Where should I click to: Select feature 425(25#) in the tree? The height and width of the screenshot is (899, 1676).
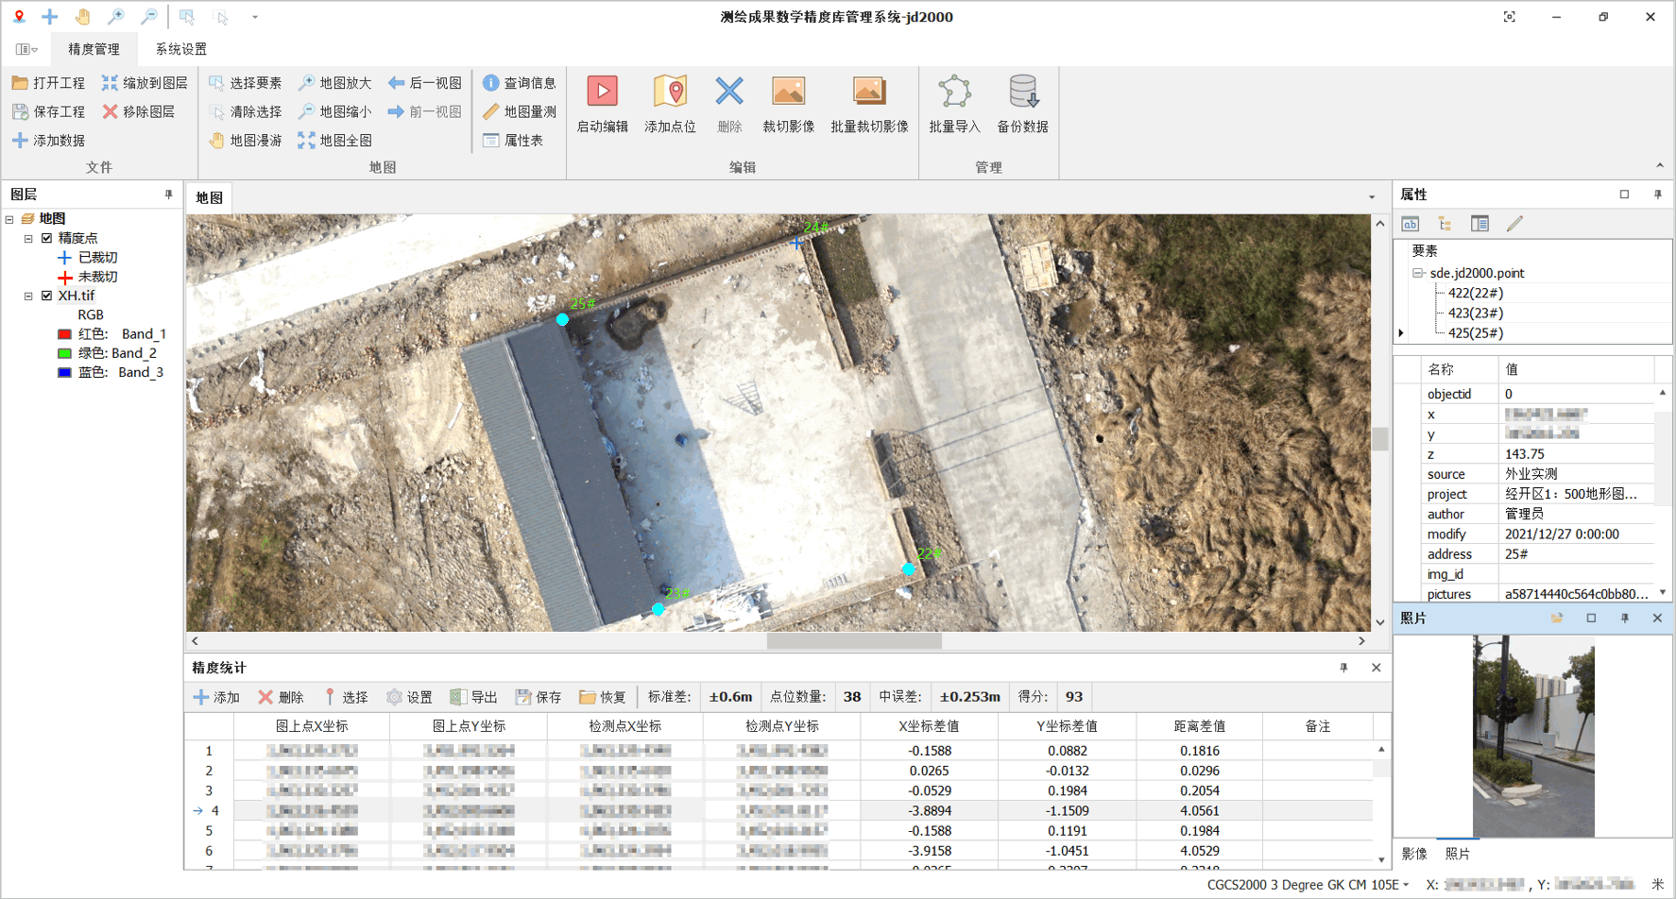point(1475,332)
